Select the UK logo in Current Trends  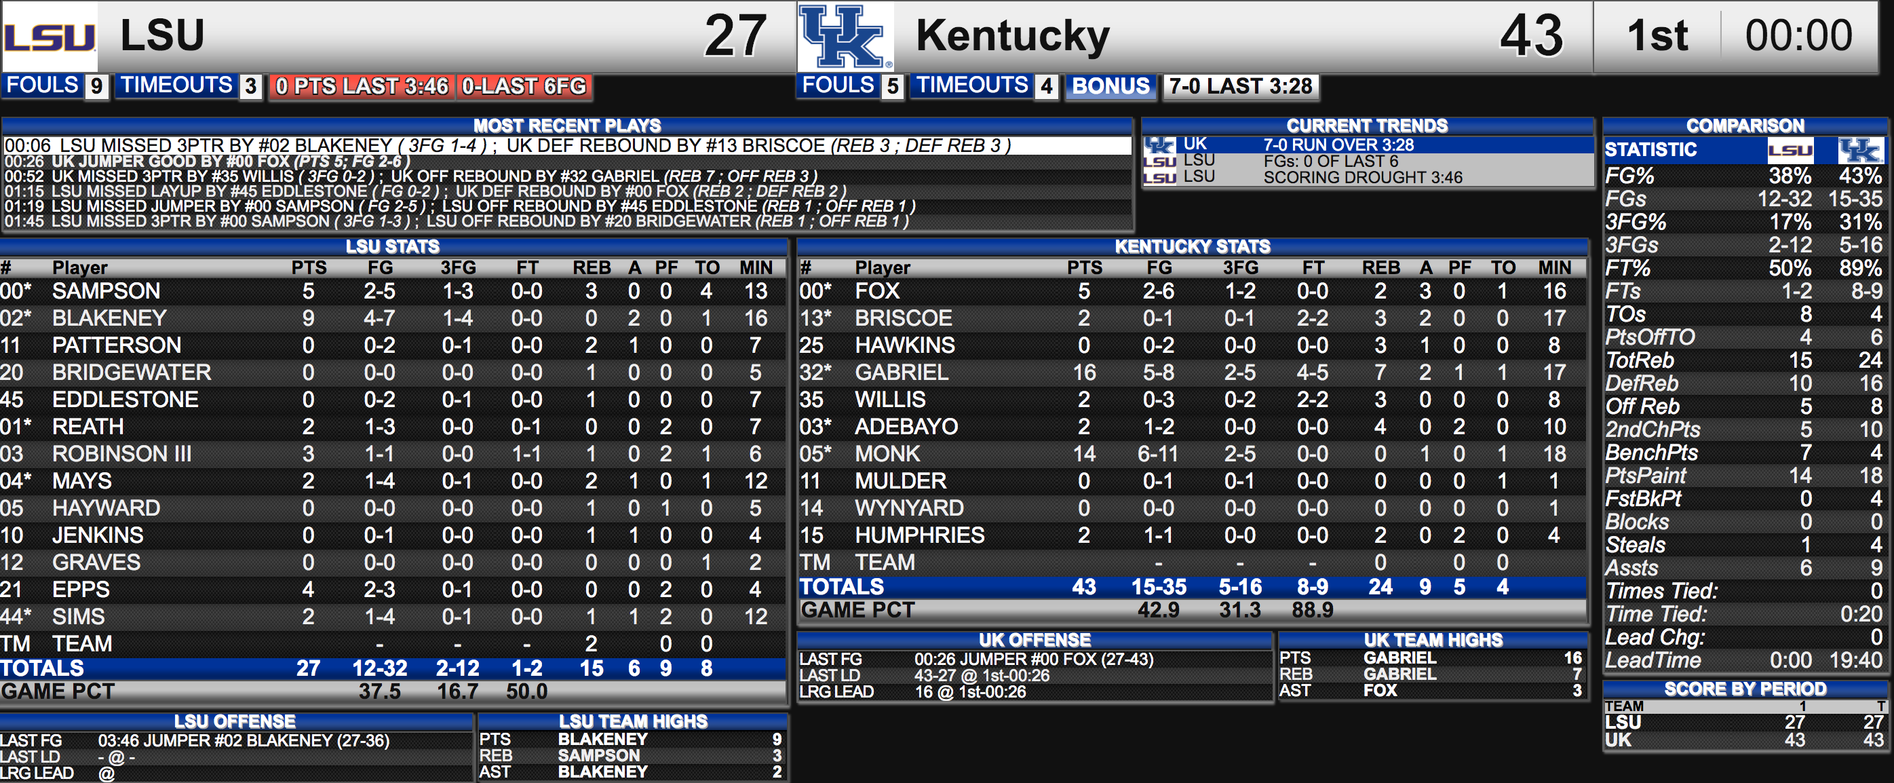pos(1159,145)
